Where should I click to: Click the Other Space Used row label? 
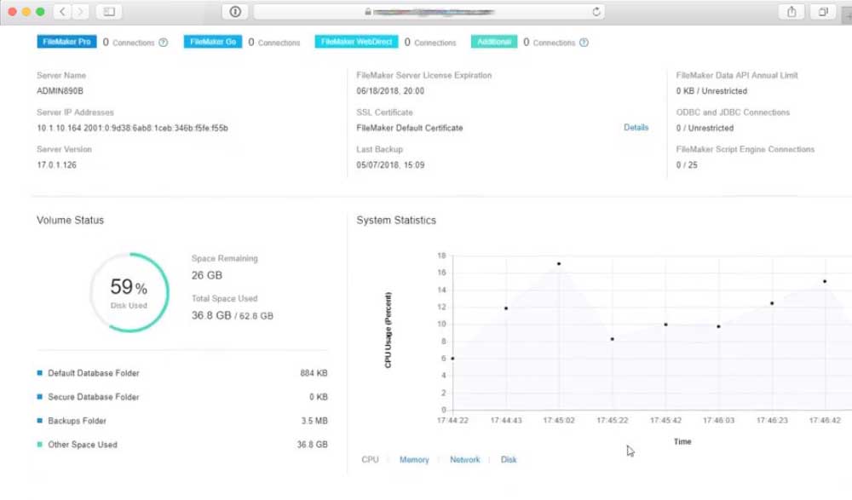click(x=83, y=445)
